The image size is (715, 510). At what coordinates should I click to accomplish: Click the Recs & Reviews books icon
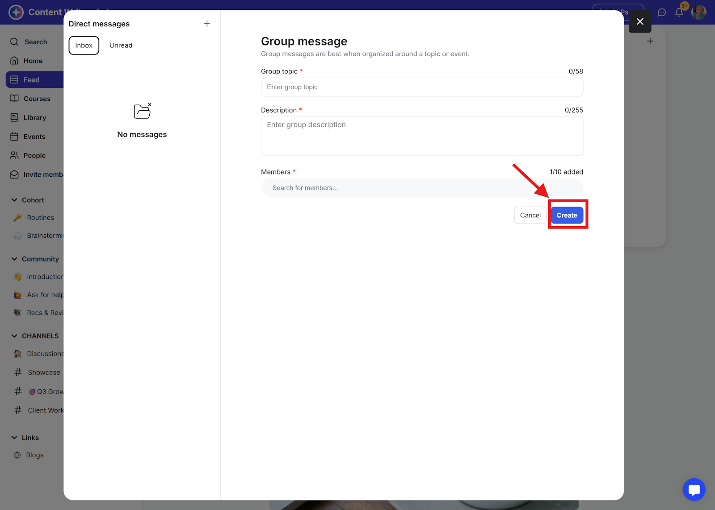tap(17, 313)
